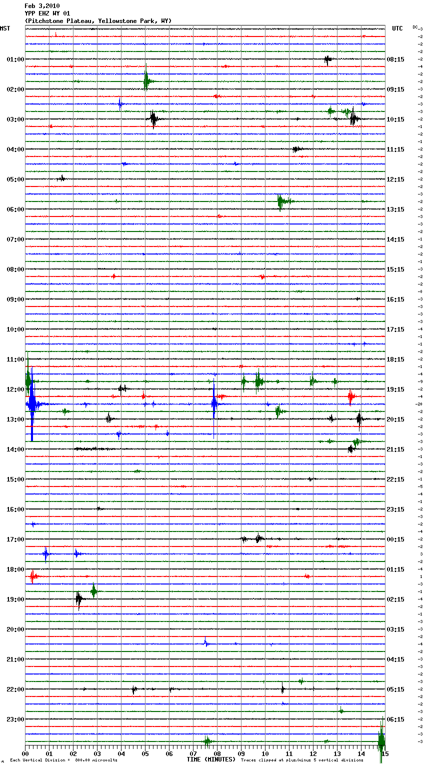Click the TIME (MINUTES) axis title
Image resolution: width=425 pixels, height=767 pixels.
[x=211, y=759]
